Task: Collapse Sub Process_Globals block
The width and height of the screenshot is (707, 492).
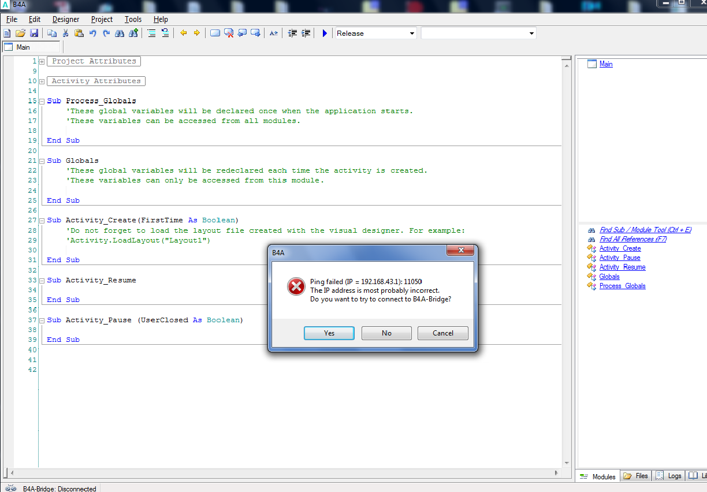Action: coord(42,101)
